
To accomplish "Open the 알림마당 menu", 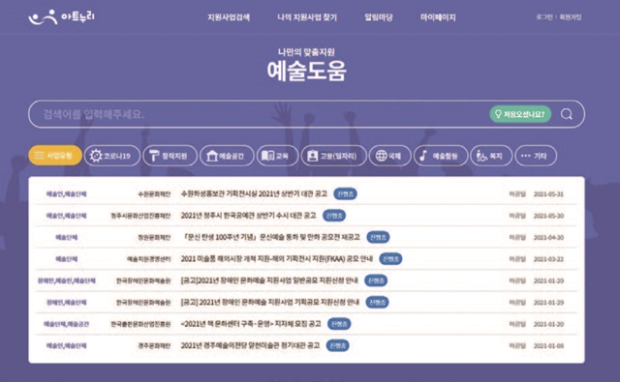I will point(379,17).
